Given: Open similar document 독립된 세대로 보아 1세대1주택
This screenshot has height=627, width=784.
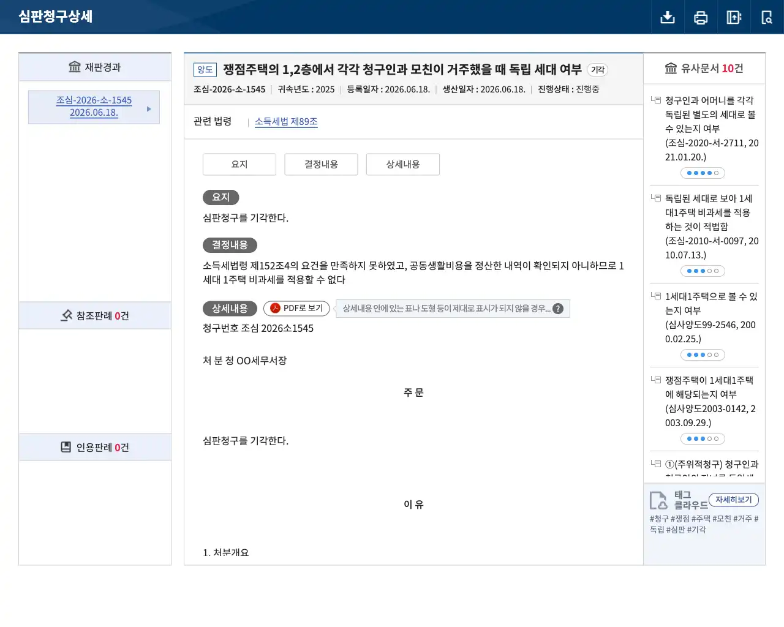Looking at the screenshot, I should coord(712,227).
